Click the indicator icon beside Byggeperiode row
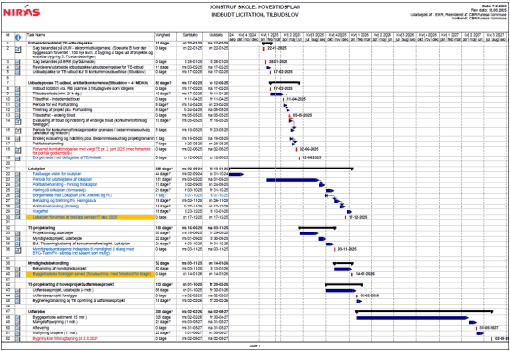Image resolution: width=510 pixels, height=351 pixels. coord(18,318)
